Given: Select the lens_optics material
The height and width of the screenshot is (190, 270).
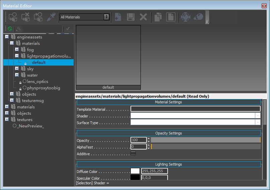Looking at the screenshot, I should click(37, 81).
